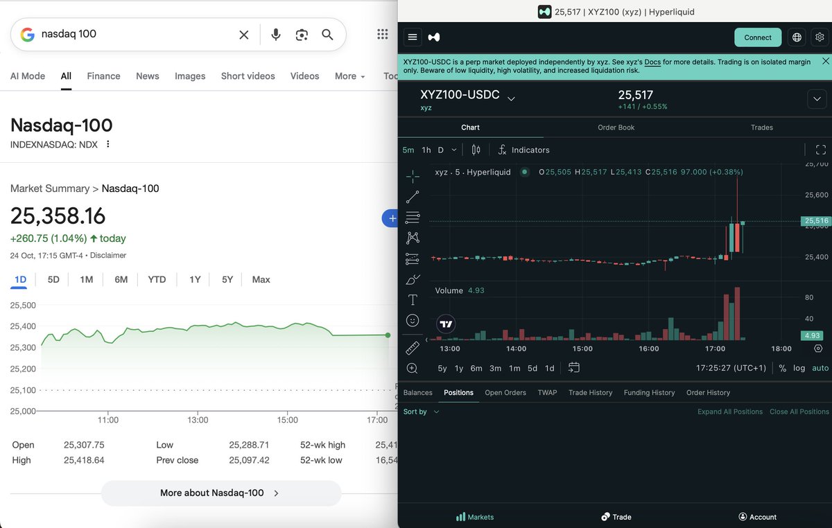The height and width of the screenshot is (528, 832).
Task: Open Hyperliquid settings gear
Action: coord(820,37)
